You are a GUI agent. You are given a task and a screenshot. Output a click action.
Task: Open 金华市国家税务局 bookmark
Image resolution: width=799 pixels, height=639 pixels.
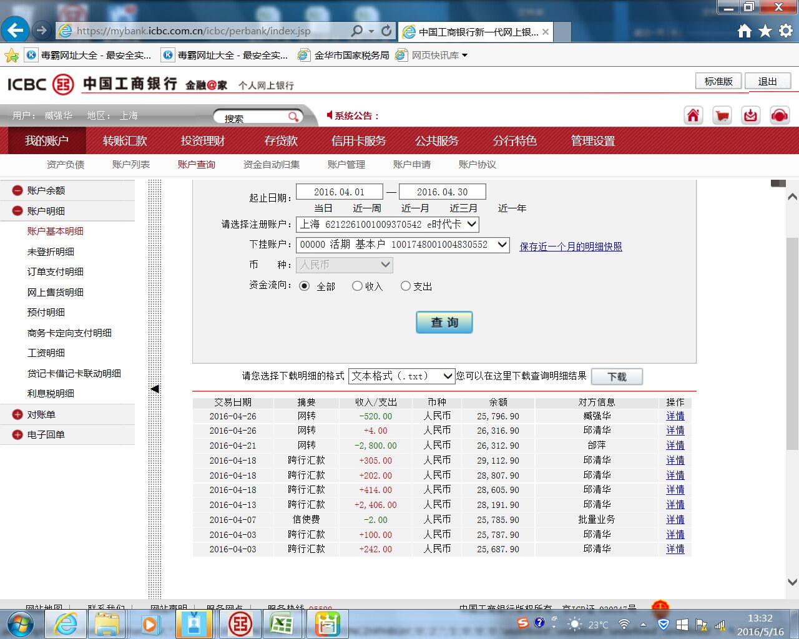point(343,56)
